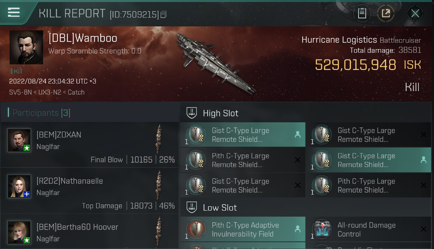Click the SV5-8N system location link
Image resolution: width=434 pixels, height=249 pixels.
20,92
